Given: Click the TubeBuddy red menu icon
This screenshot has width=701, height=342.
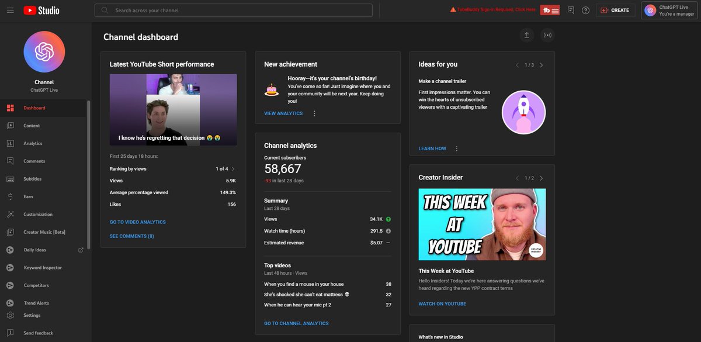Looking at the screenshot, I should 550,10.
